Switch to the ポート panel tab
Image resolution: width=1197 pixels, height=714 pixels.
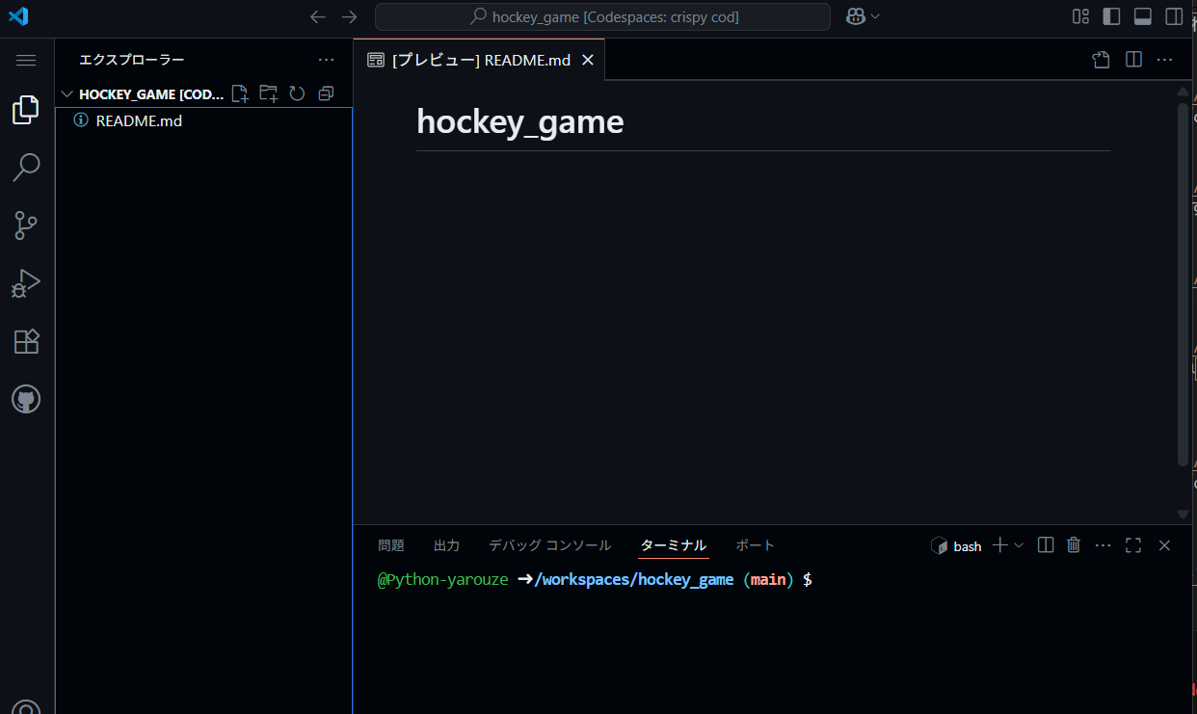(x=755, y=545)
